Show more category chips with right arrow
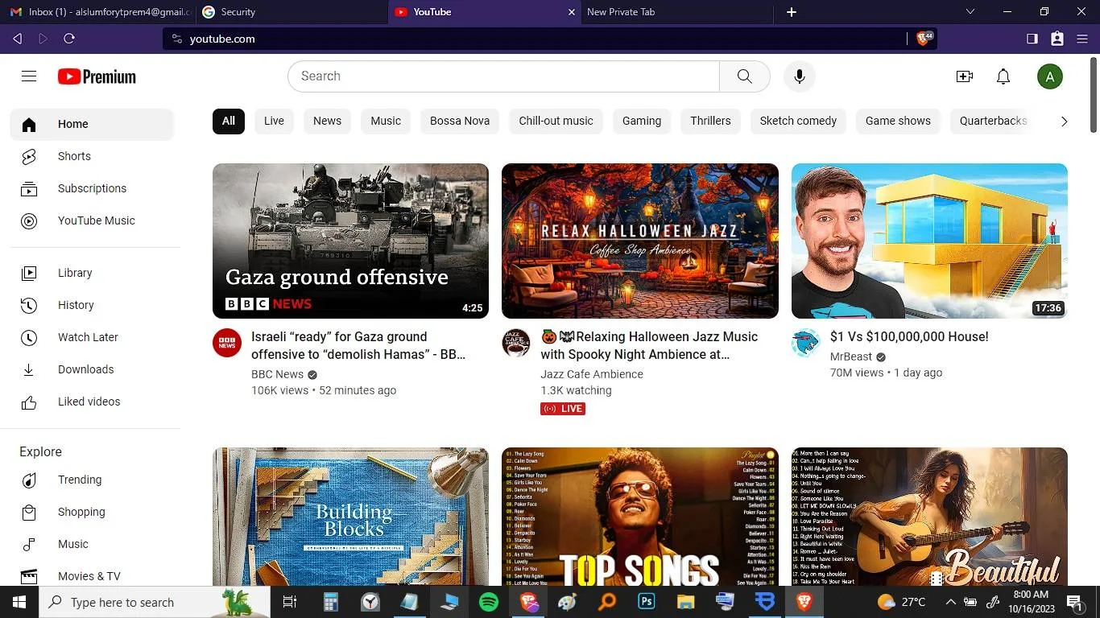 1064,122
